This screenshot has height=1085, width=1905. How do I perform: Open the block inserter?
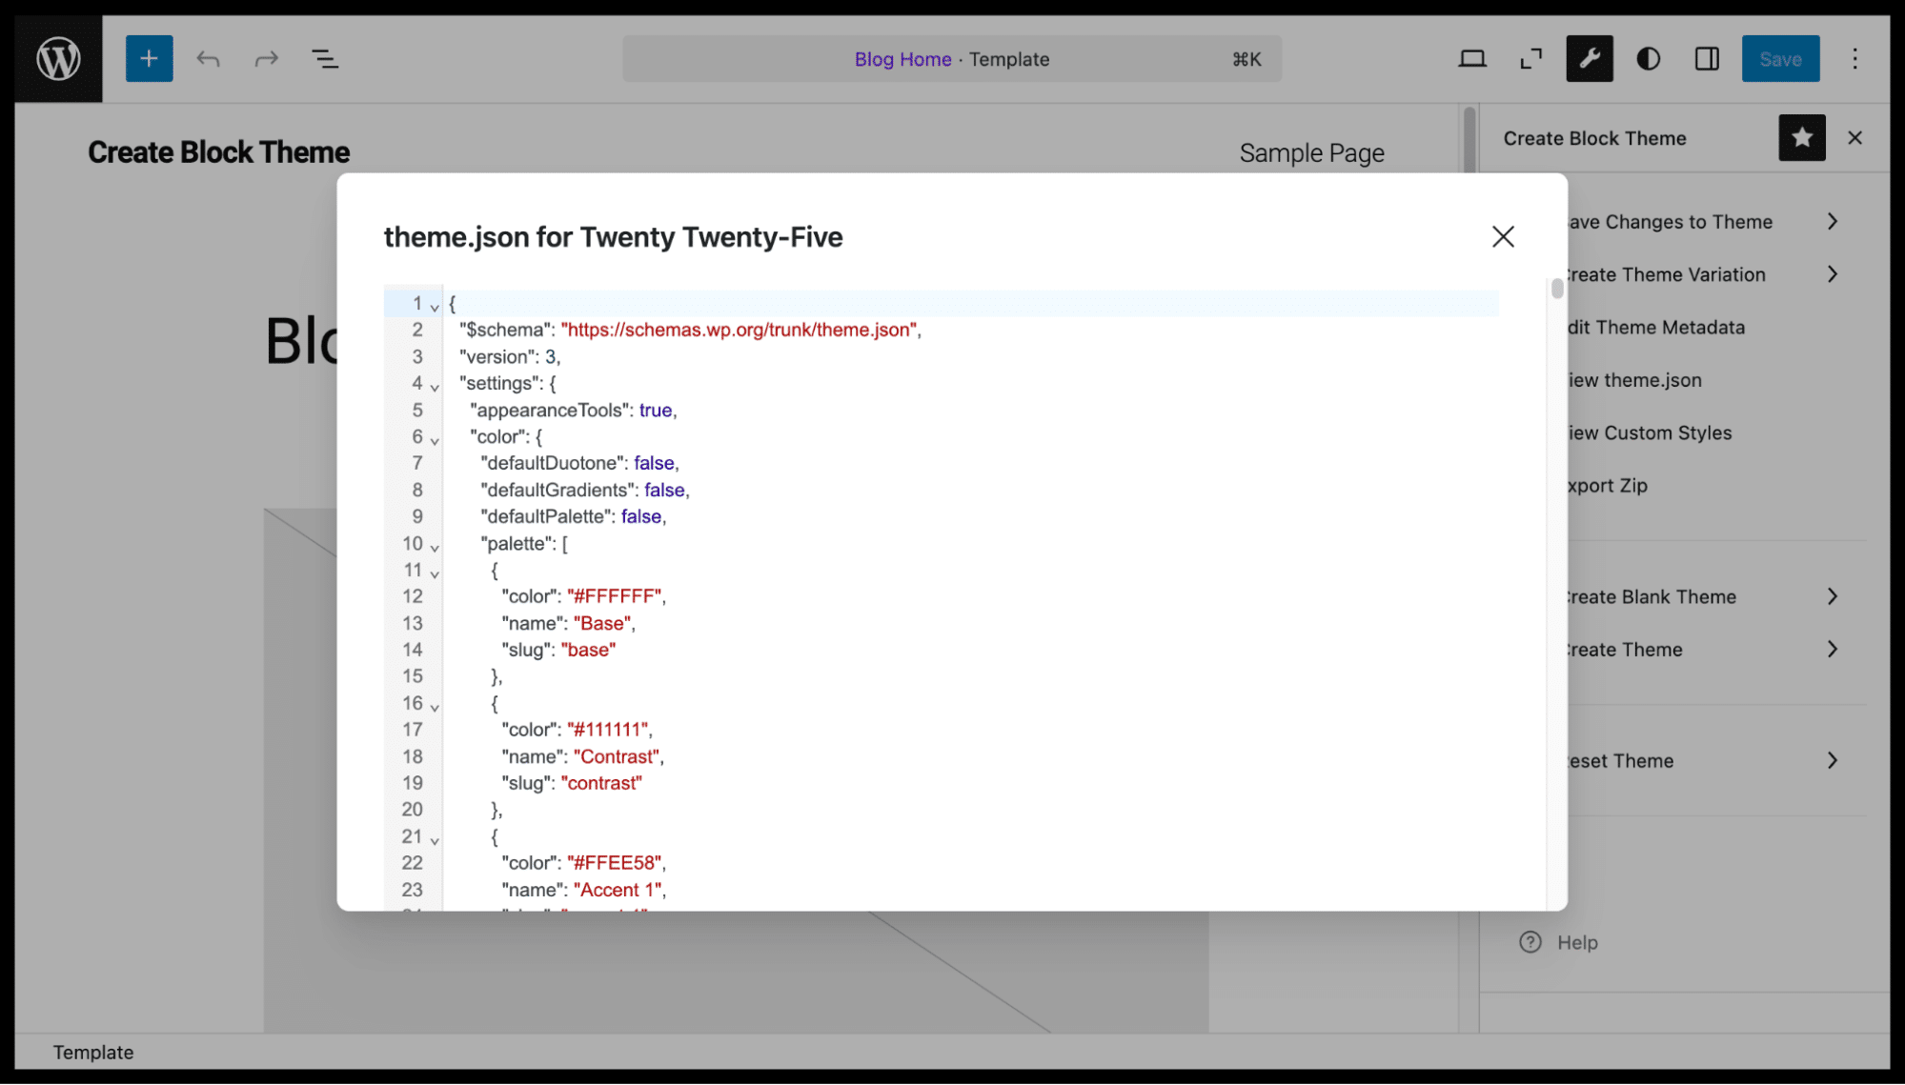[x=149, y=58]
